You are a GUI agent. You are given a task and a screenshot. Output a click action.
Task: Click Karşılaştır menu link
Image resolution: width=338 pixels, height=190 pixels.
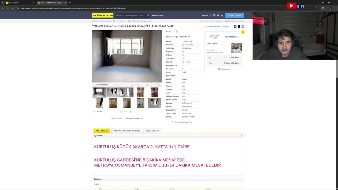coord(241,21)
